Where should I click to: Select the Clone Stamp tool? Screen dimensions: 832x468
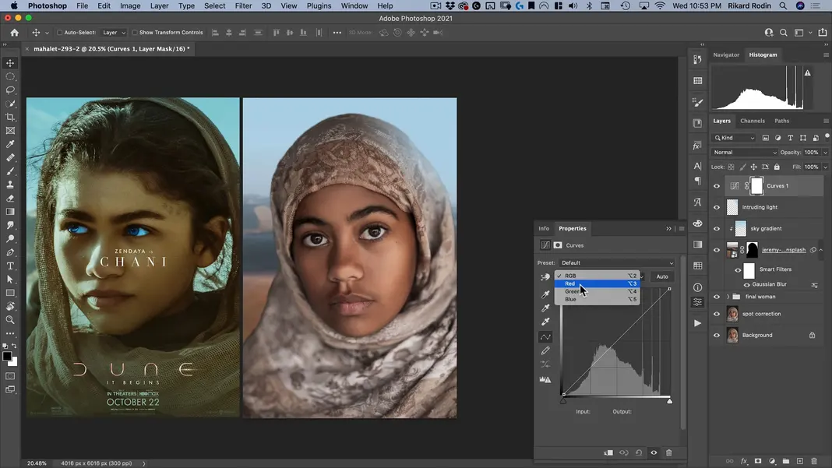[x=10, y=185]
